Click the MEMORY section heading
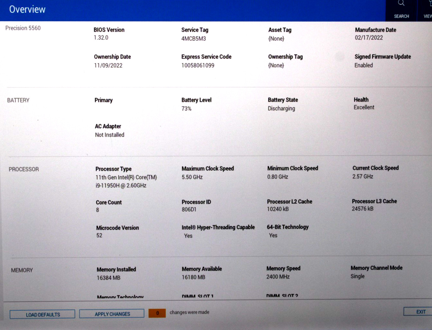Screen dimensions: 432x330 22,270
